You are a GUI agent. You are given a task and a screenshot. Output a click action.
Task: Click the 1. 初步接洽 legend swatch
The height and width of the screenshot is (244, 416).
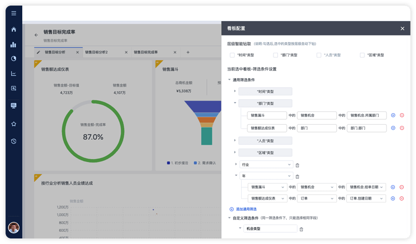click(x=169, y=163)
